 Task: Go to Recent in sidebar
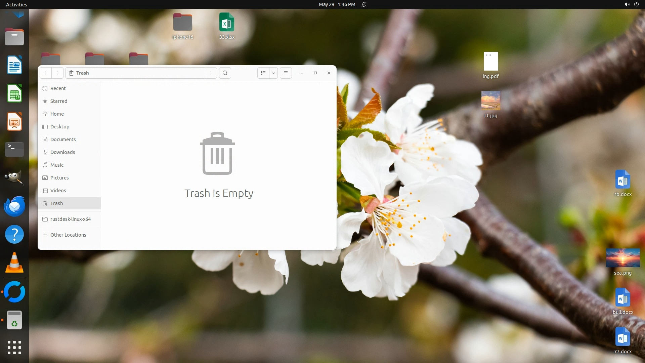[58, 88]
